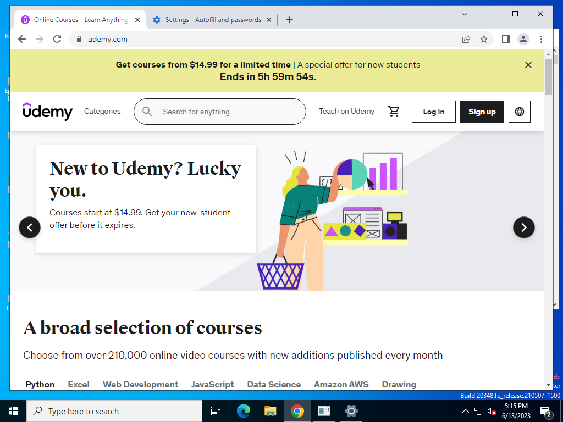Advance to next carousel slide
Image resolution: width=563 pixels, height=422 pixels.
coord(523,227)
